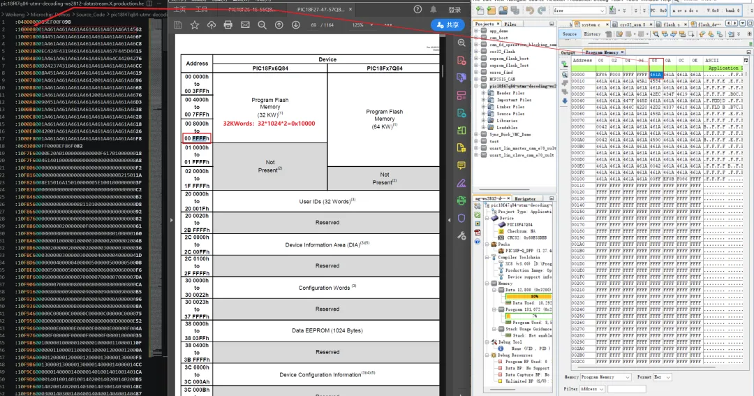Viewport: 754px width, 396px height.
Task: Click the 登录 login link
Action: 454,10
